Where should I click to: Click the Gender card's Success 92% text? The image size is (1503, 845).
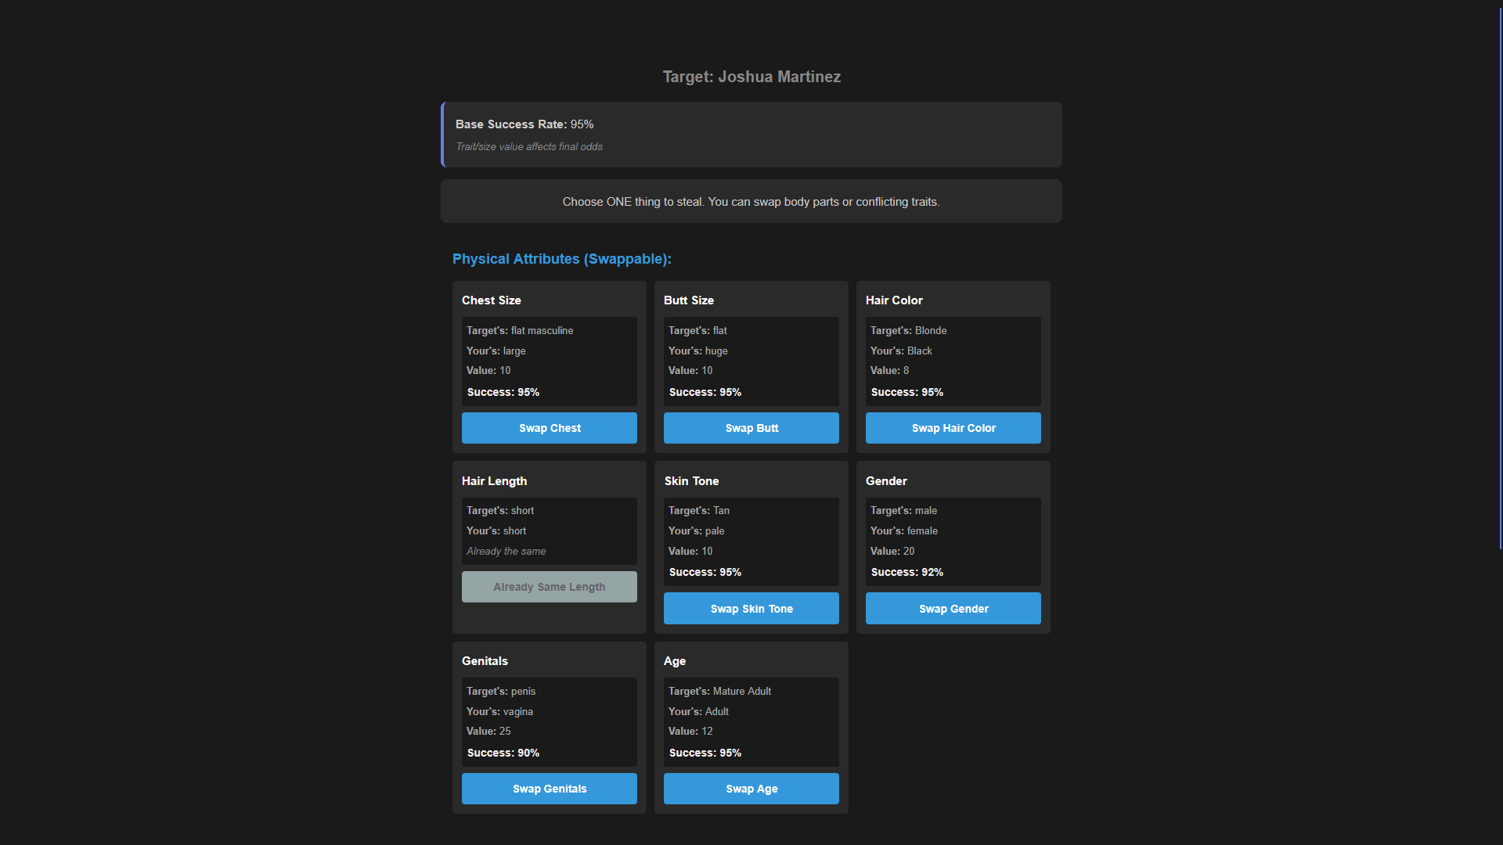(906, 572)
